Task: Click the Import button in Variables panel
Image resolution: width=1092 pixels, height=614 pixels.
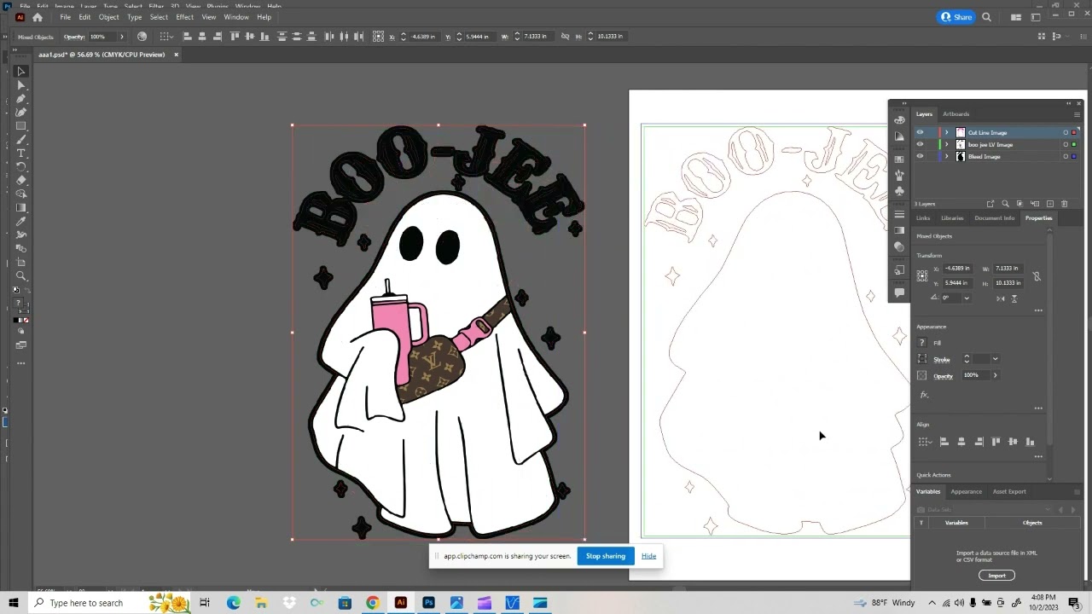Action: pyautogui.click(x=996, y=576)
